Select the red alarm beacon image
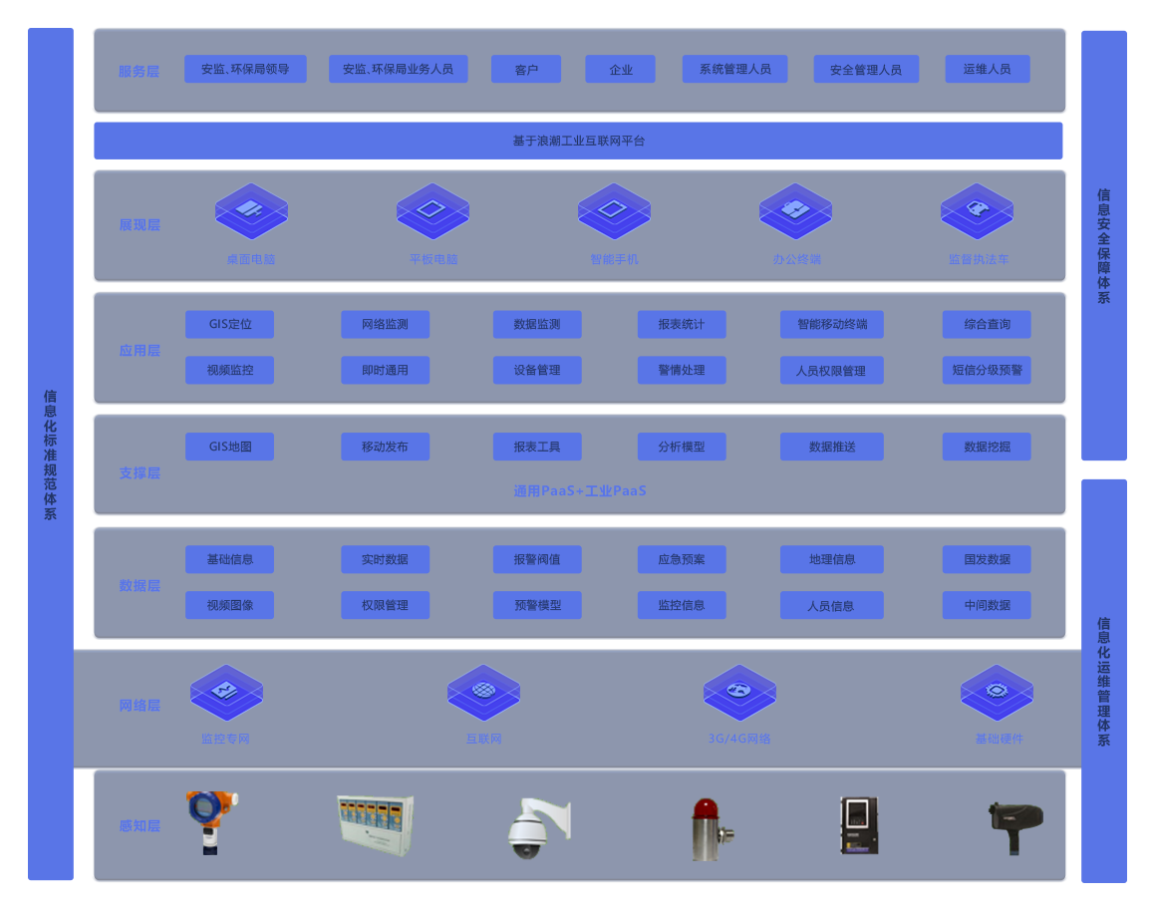The height and width of the screenshot is (911, 1155). [x=706, y=828]
